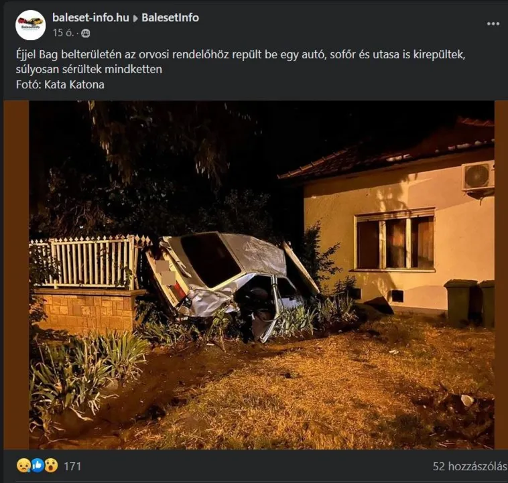Image resolution: width=508 pixels, height=483 pixels.
Task: Click the "Fotó: Kata Katona" credit line
Action: [x=60, y=85]
